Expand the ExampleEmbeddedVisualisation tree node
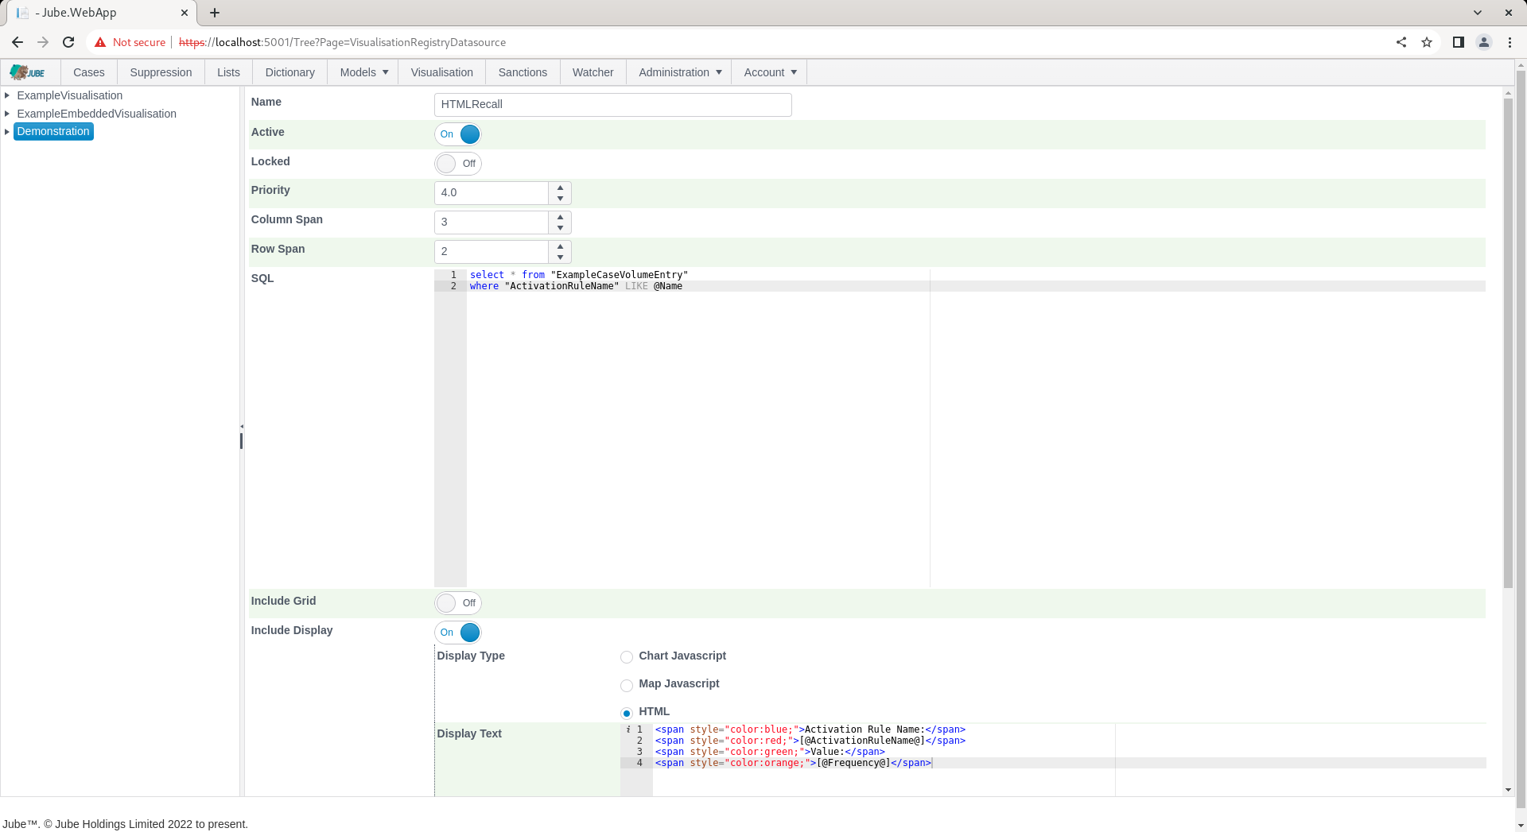This screenshot has width=1527, height=832. pyautogui.click(x=7, y=114)
